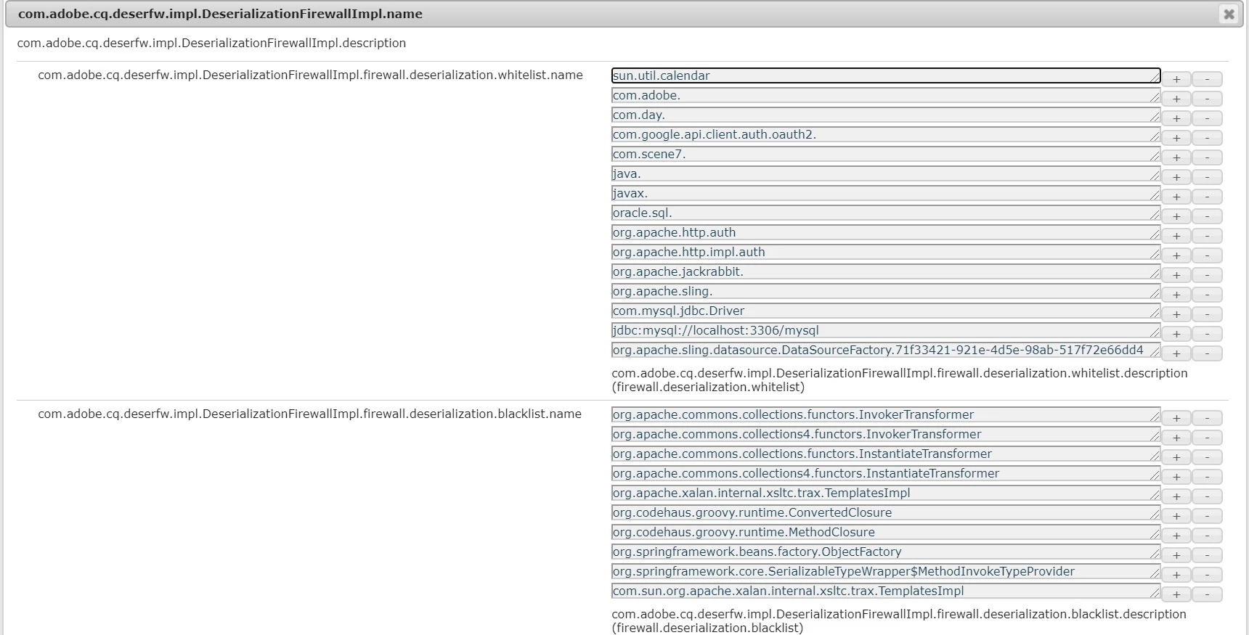Add entry after com.adobe. row
The image size is (1249, 635).
pos(1176,99)
